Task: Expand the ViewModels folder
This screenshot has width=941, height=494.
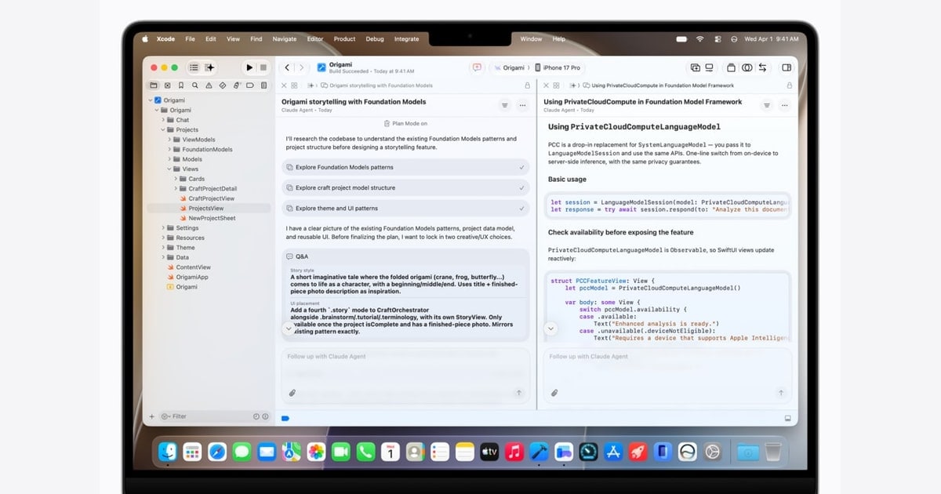Action: pos(170,140)
